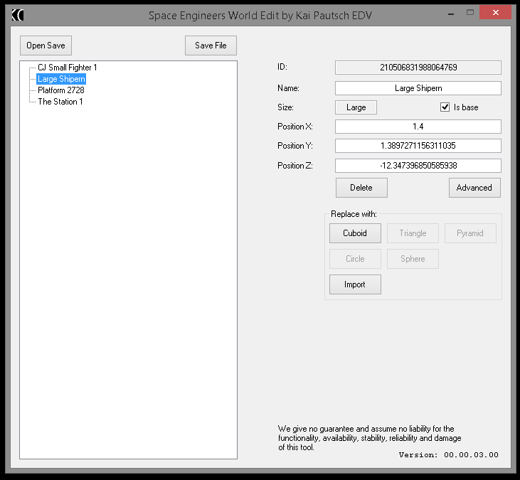Click the Position Y field

(x=418, y=146)
